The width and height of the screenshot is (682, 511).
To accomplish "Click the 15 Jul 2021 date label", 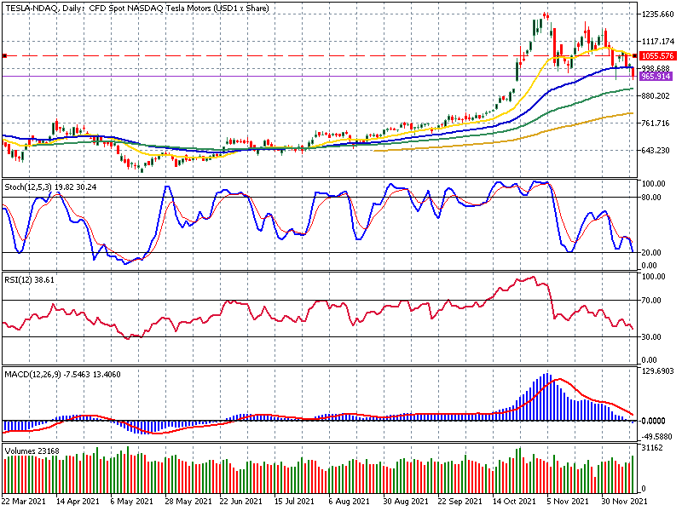I will [294, 502].
